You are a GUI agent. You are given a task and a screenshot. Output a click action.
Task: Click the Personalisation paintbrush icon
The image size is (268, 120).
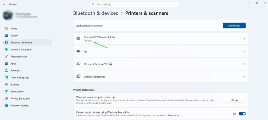[x=6, y=56]
